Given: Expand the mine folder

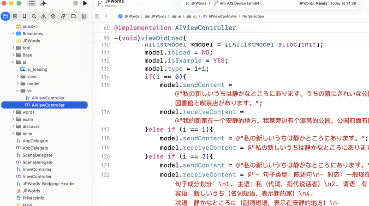Looking at the screenshot, I should click(13, 133).
